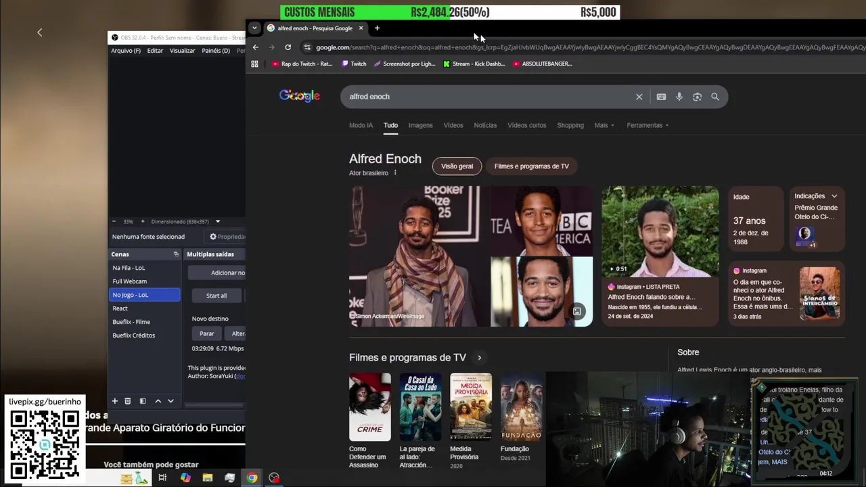Open the OBS Painéis menu
This screenshot has width=866, height=487.
pos(216,51)
